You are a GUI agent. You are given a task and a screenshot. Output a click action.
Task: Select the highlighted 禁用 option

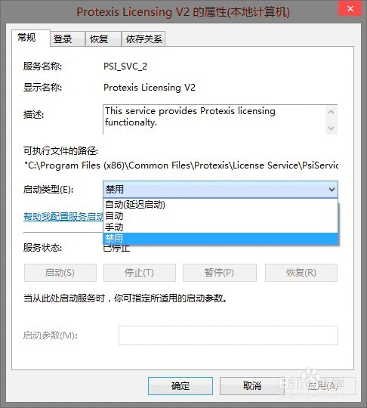pyautogui.click(x=221, y=238)
